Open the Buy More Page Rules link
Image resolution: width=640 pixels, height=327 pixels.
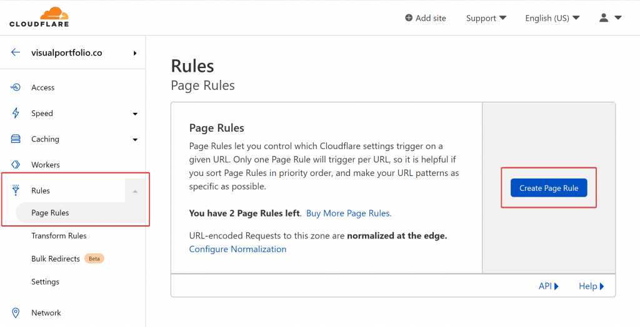pyautogui.click(x=349, y=213)
